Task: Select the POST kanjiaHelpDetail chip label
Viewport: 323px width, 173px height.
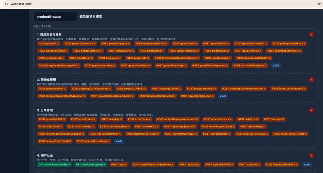Action: 183,51
